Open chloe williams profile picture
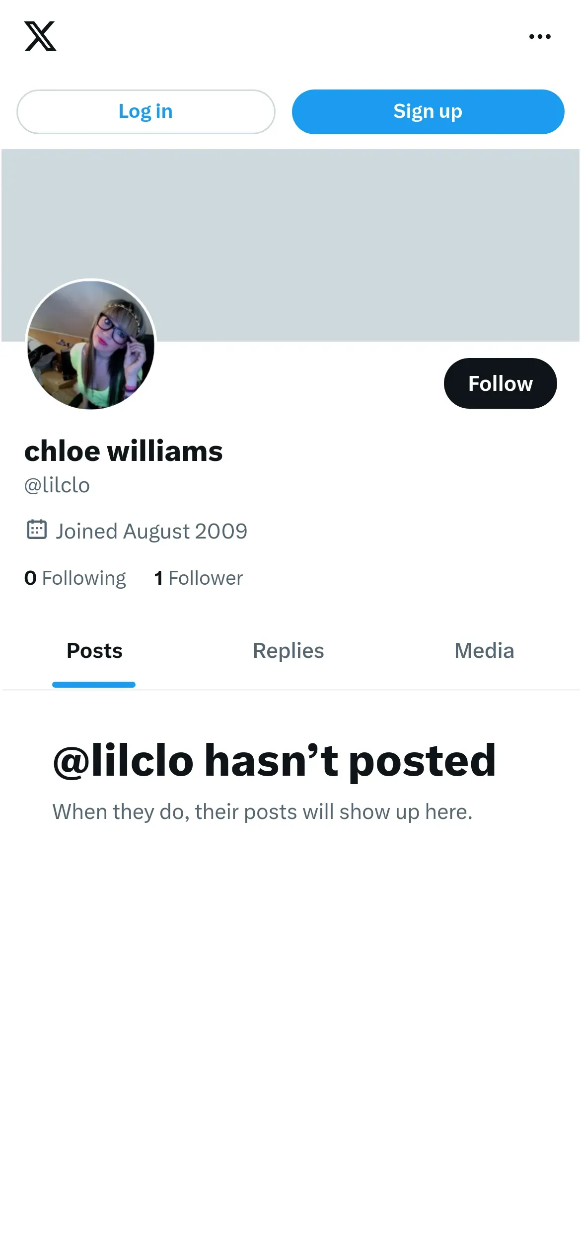 click(91, 345)
